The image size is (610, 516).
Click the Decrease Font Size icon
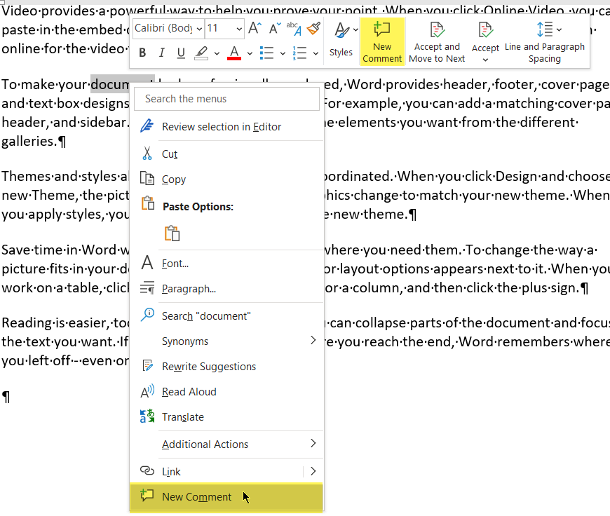[x=274, y=29]
